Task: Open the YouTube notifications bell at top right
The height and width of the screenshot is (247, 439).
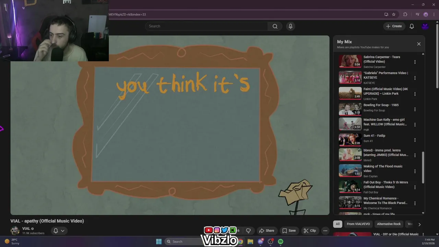Action: click(412, 26)
